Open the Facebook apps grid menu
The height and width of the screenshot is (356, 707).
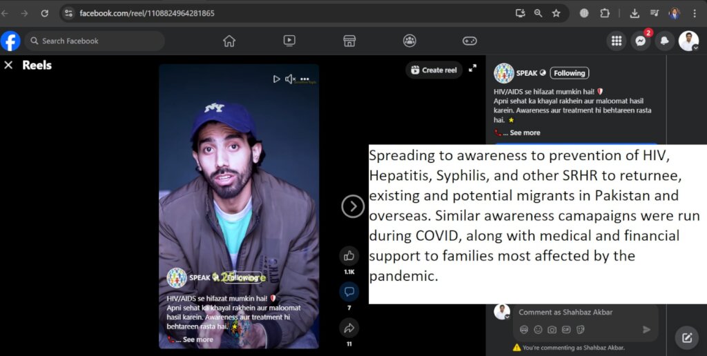(x=617, y=41)
